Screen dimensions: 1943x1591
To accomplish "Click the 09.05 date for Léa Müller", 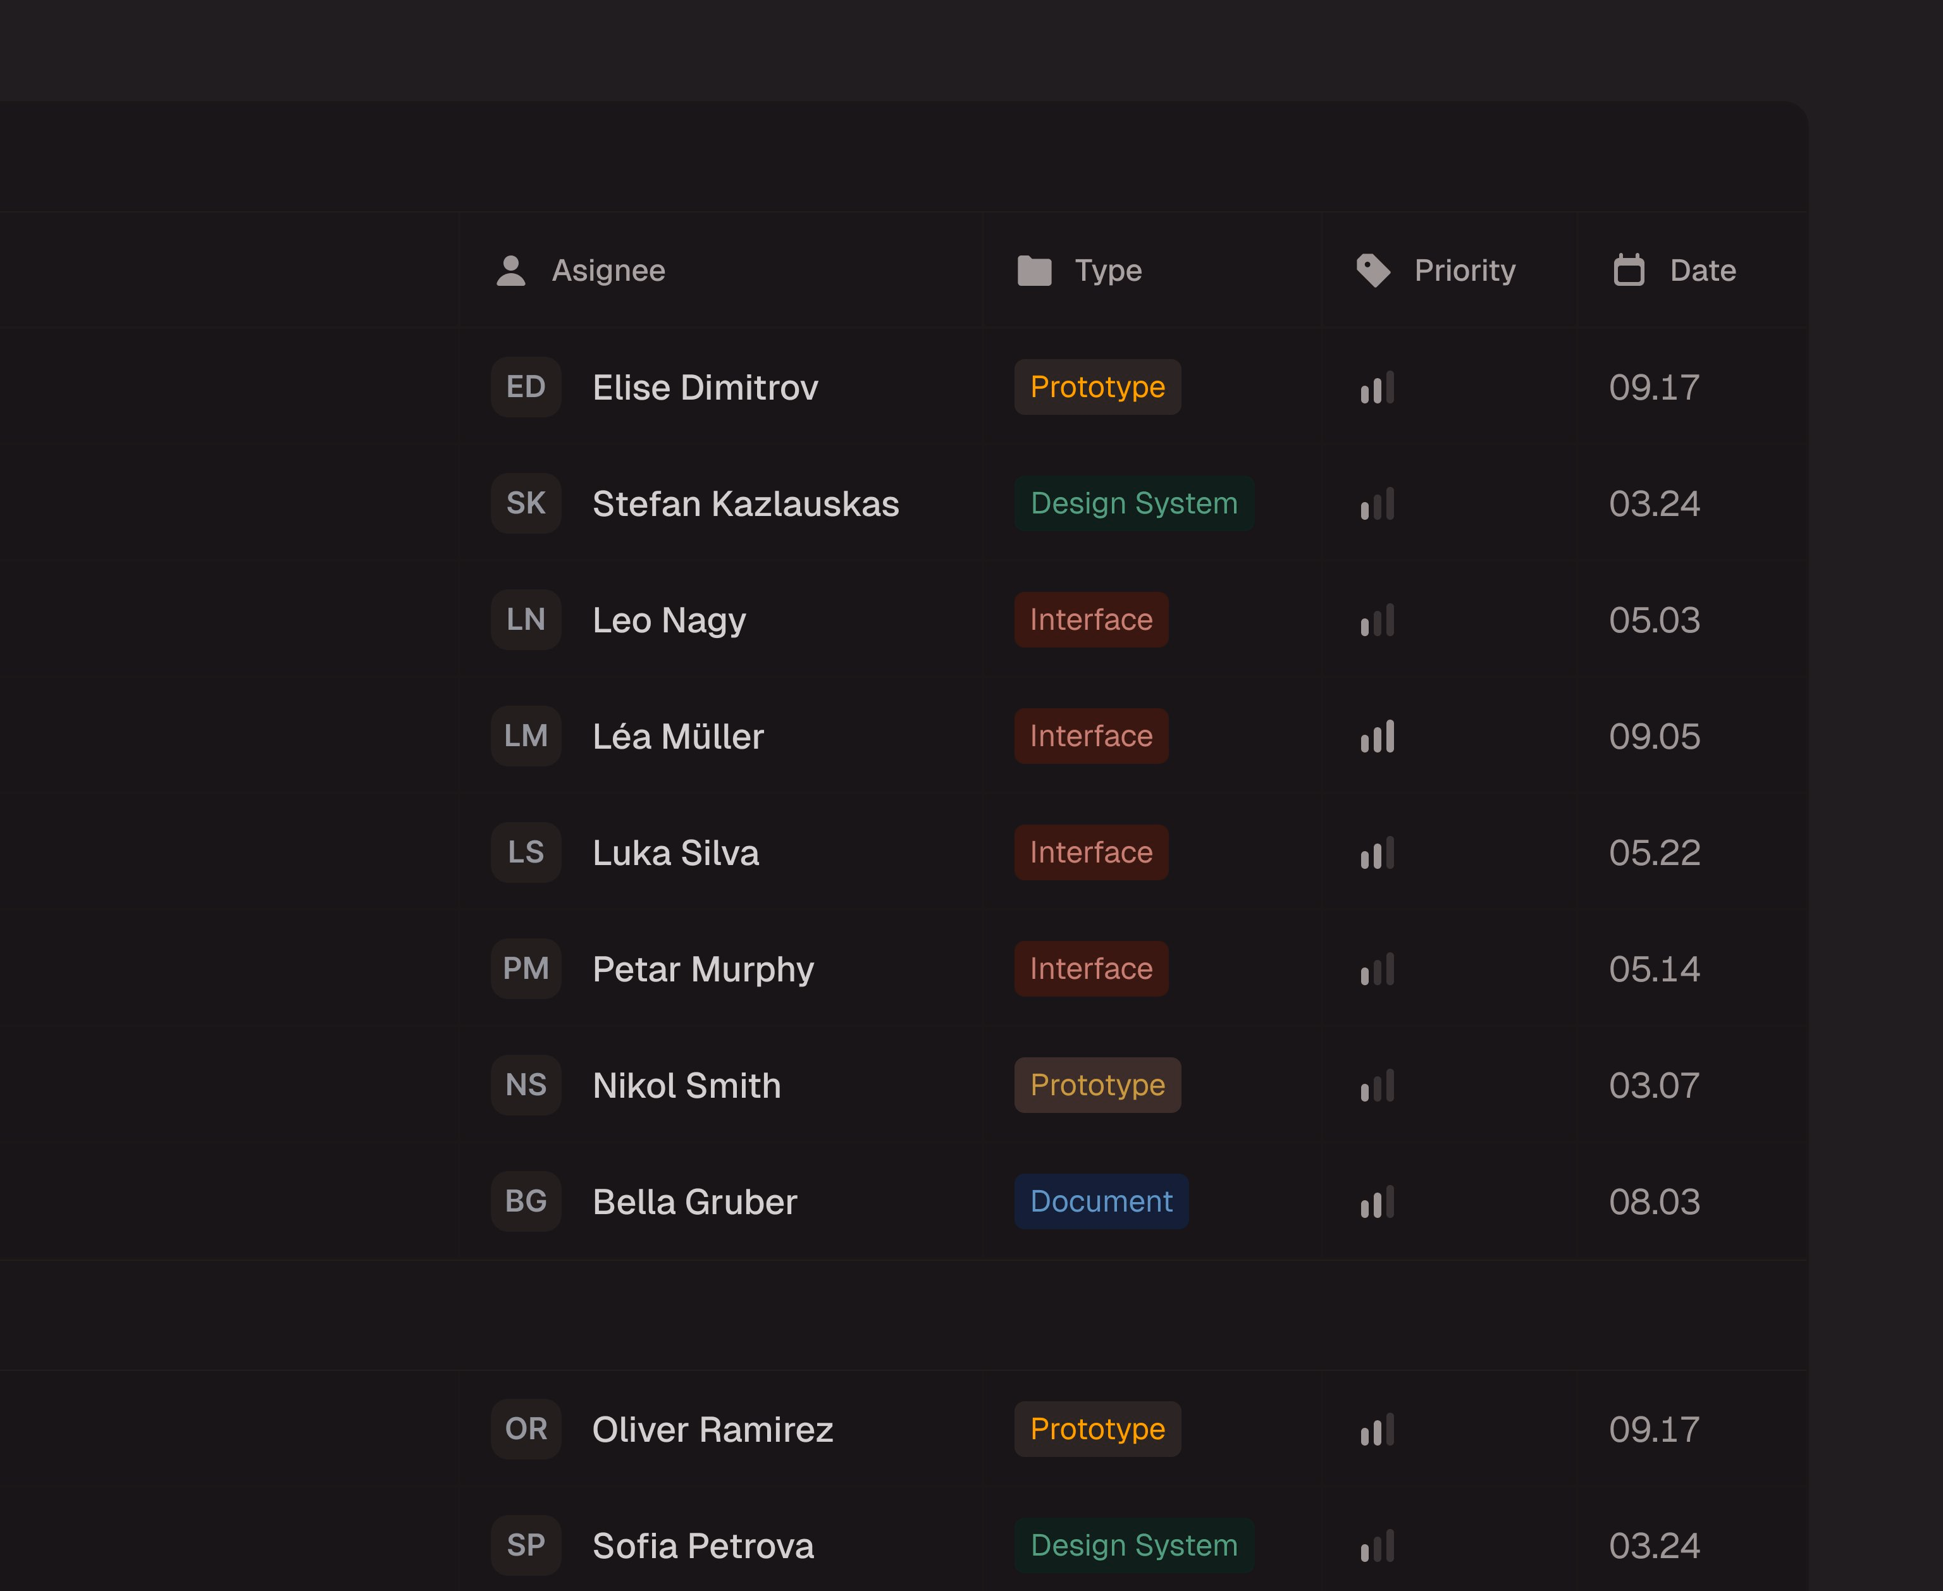I will point(1655,736).
